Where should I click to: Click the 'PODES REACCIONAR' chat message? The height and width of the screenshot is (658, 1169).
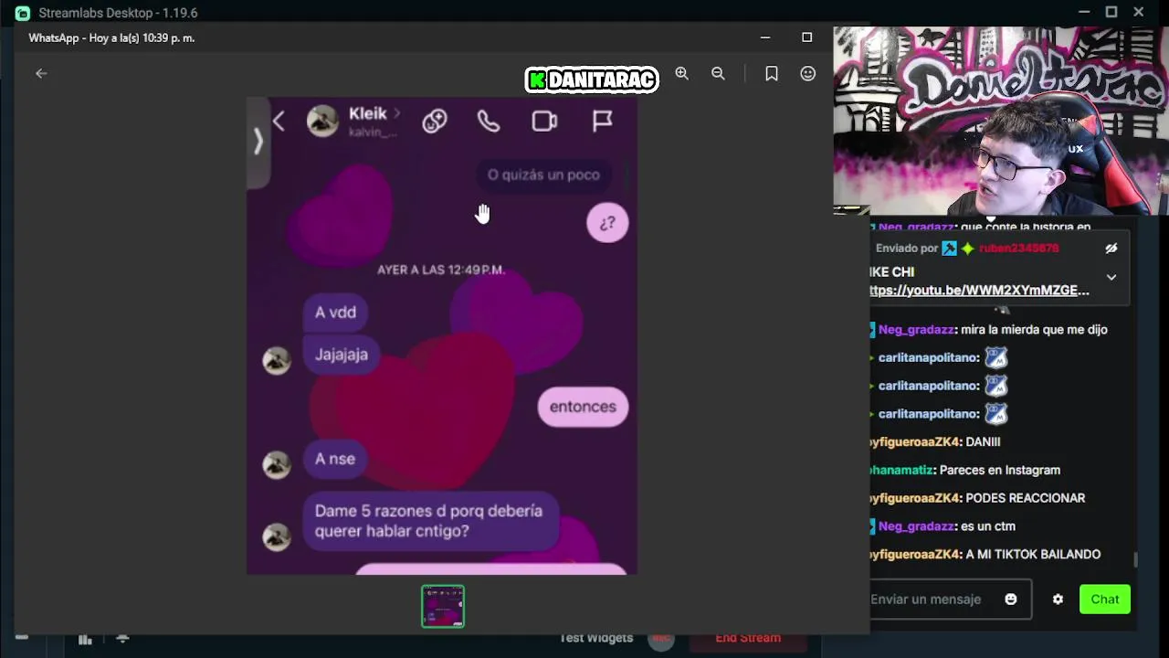coord(1026,498)
